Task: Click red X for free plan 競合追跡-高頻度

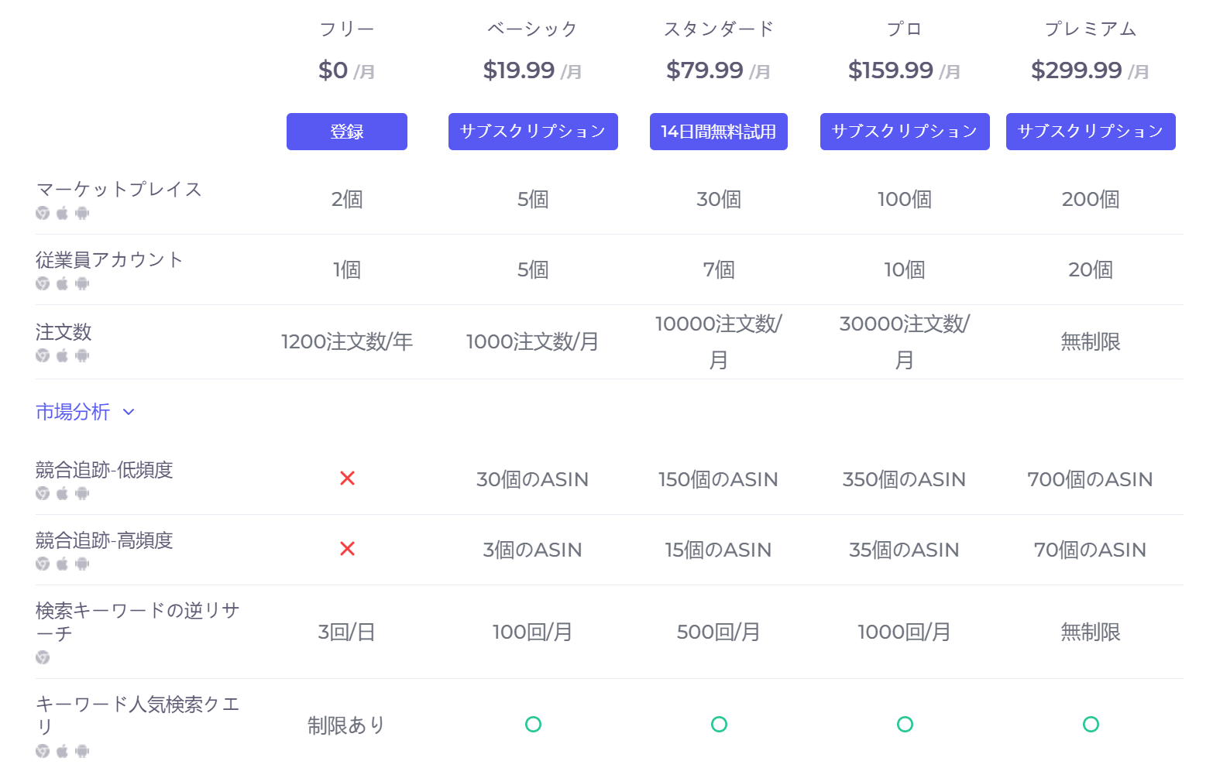Action: tap(347, 549)
